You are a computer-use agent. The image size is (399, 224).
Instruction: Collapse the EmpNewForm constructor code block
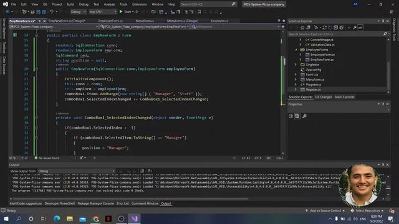coord(37,69)
